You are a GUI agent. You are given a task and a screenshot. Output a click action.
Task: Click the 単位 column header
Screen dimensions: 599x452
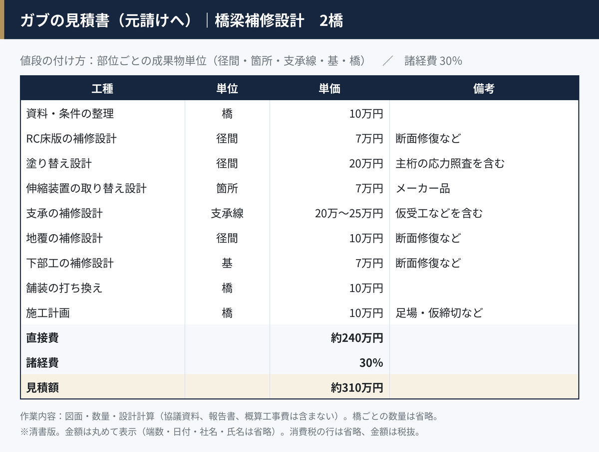227,89
